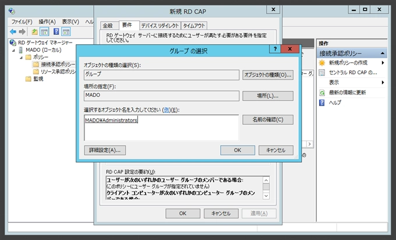Collapse the MADO (ローカル) tree node

point(13,50)
